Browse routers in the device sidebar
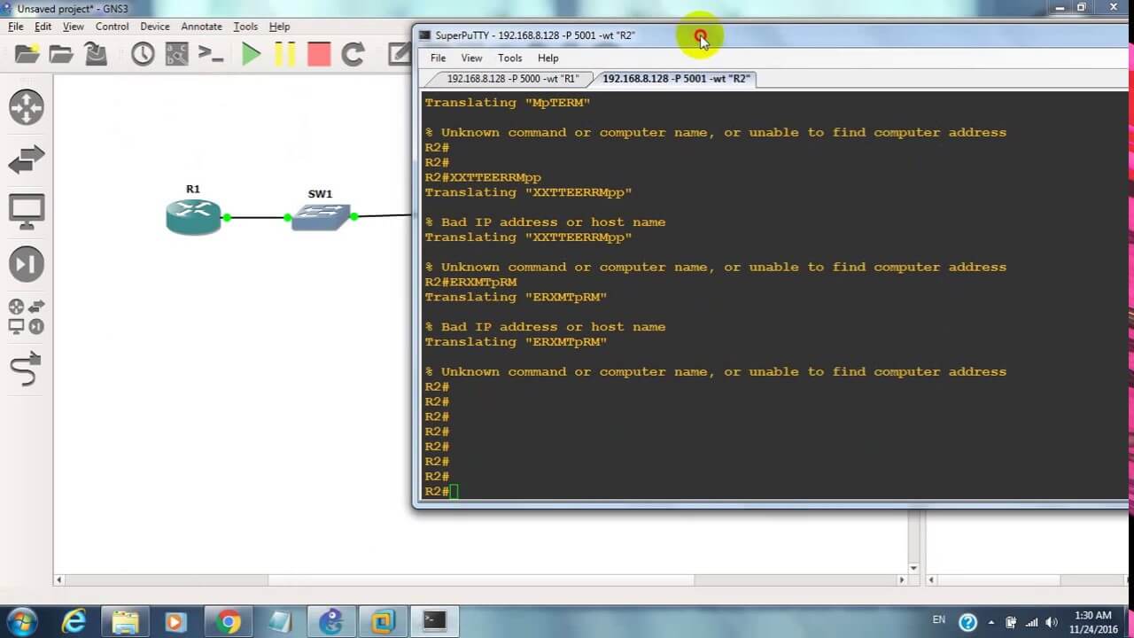This screenshot has height=638, width=1134. [x=27, y=107]
